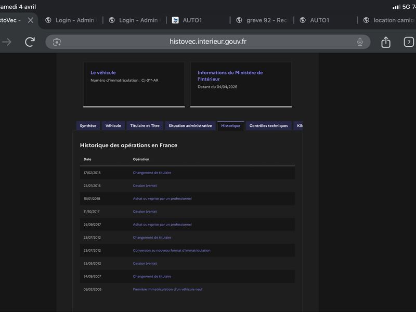Click Première immatriculation d'un véhicule neuf
The image size is (416, 312).
click(x=167, y=289)
